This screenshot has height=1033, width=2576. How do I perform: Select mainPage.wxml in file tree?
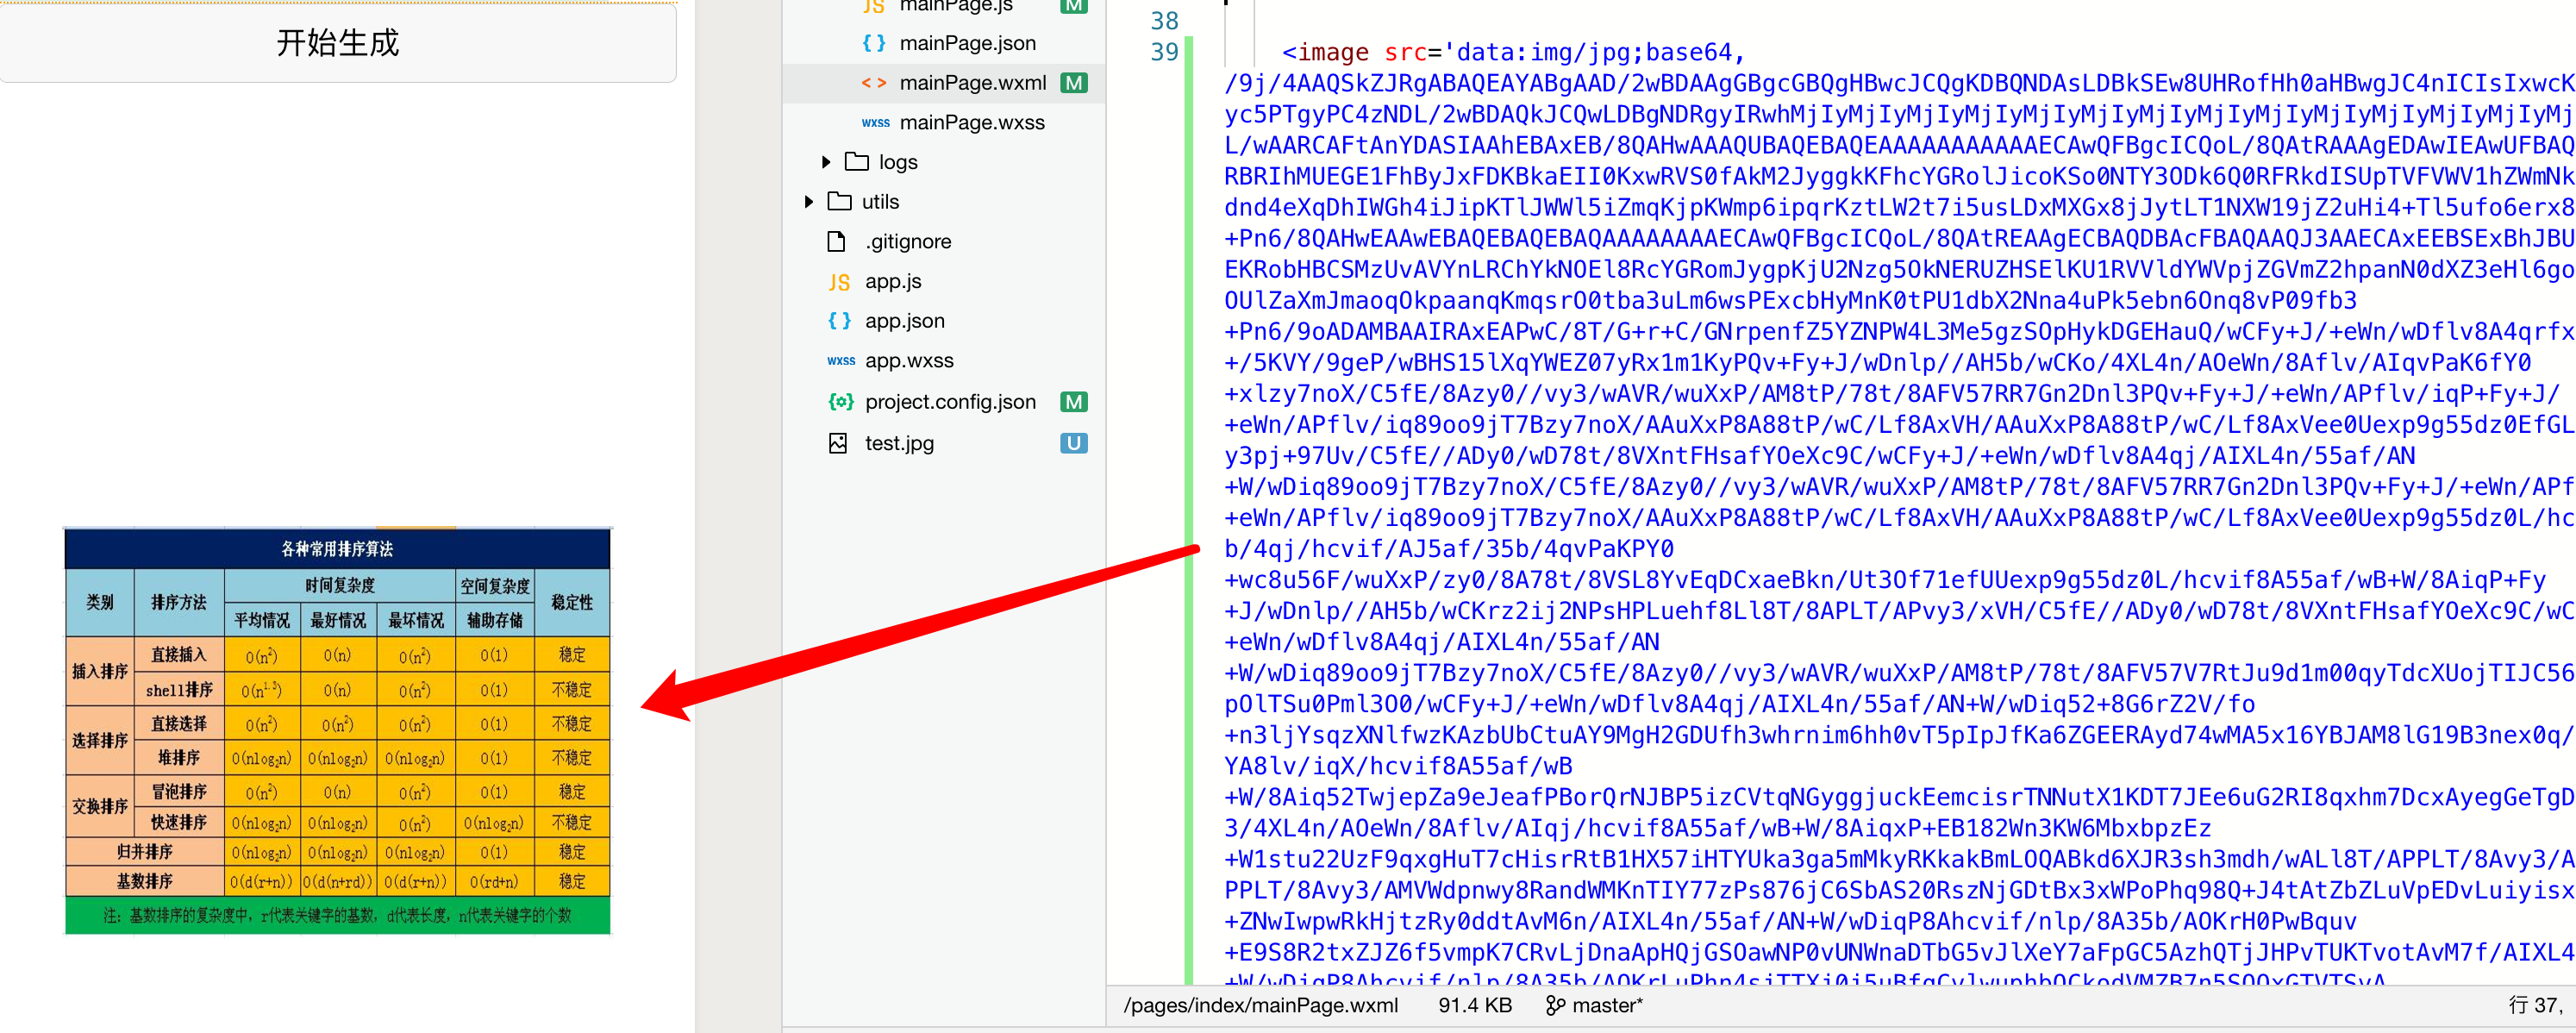click(971, 83)
